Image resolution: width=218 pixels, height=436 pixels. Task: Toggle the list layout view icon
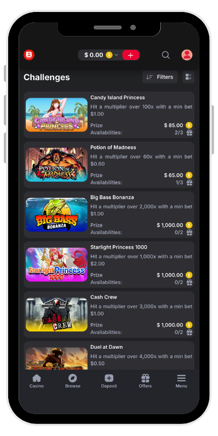[x=189, y=77]
